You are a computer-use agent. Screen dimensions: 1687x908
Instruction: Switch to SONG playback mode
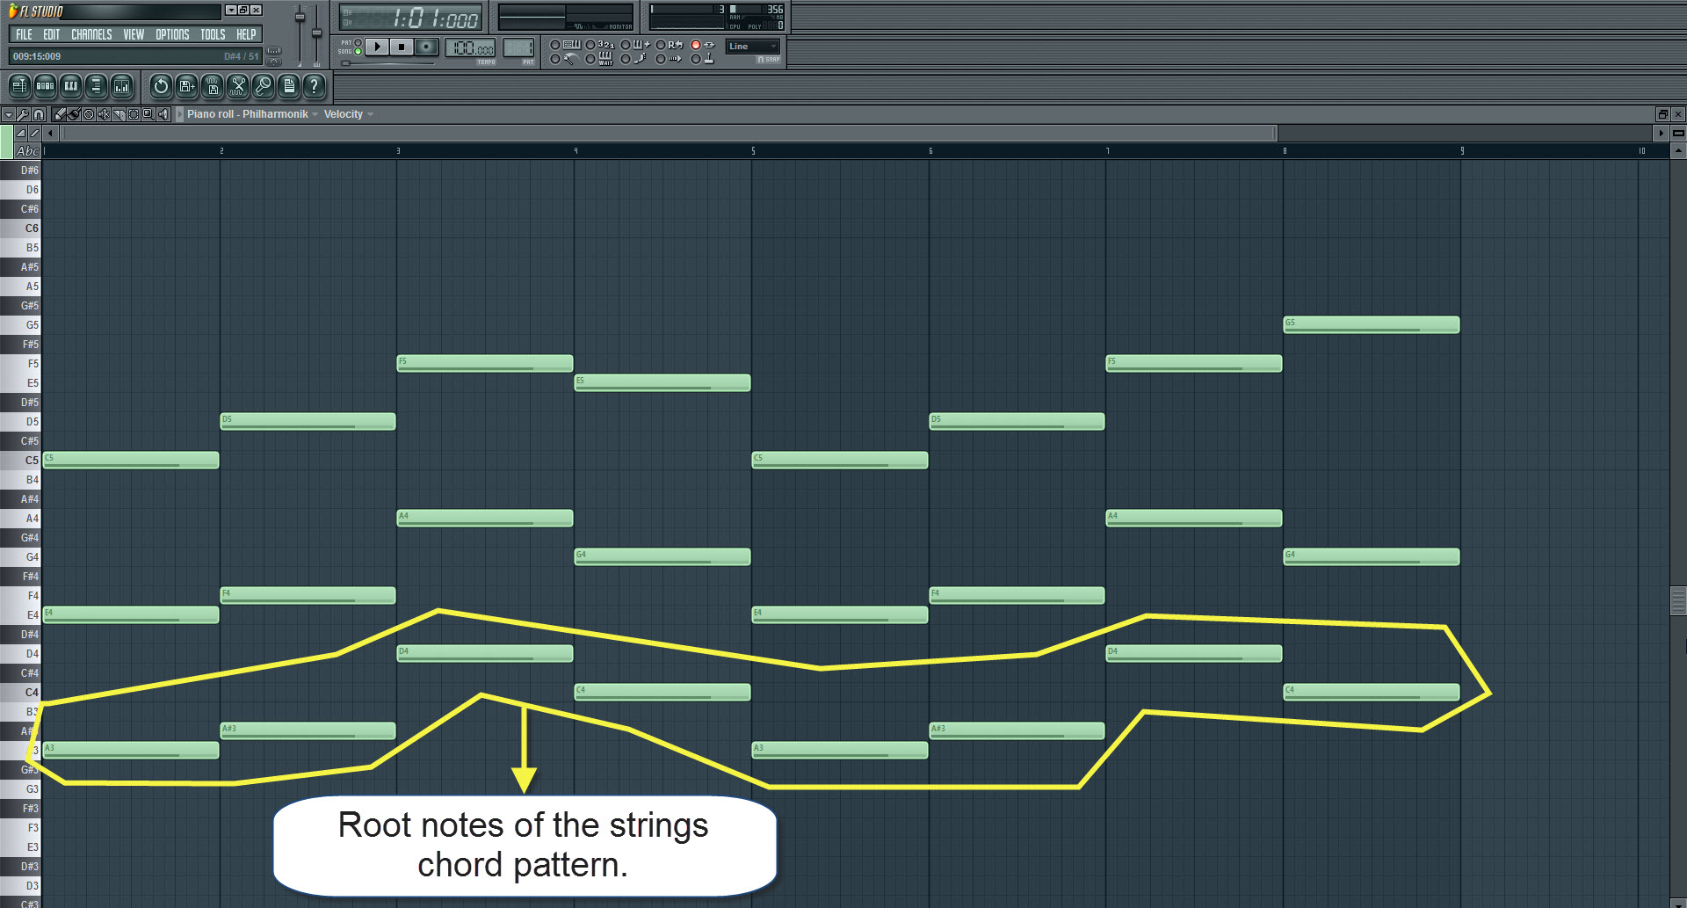pyautogui.click(x=358, y=51)
